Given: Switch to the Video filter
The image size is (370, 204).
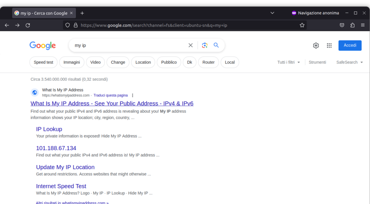Looking at the screenshot, I should [95, 62].
